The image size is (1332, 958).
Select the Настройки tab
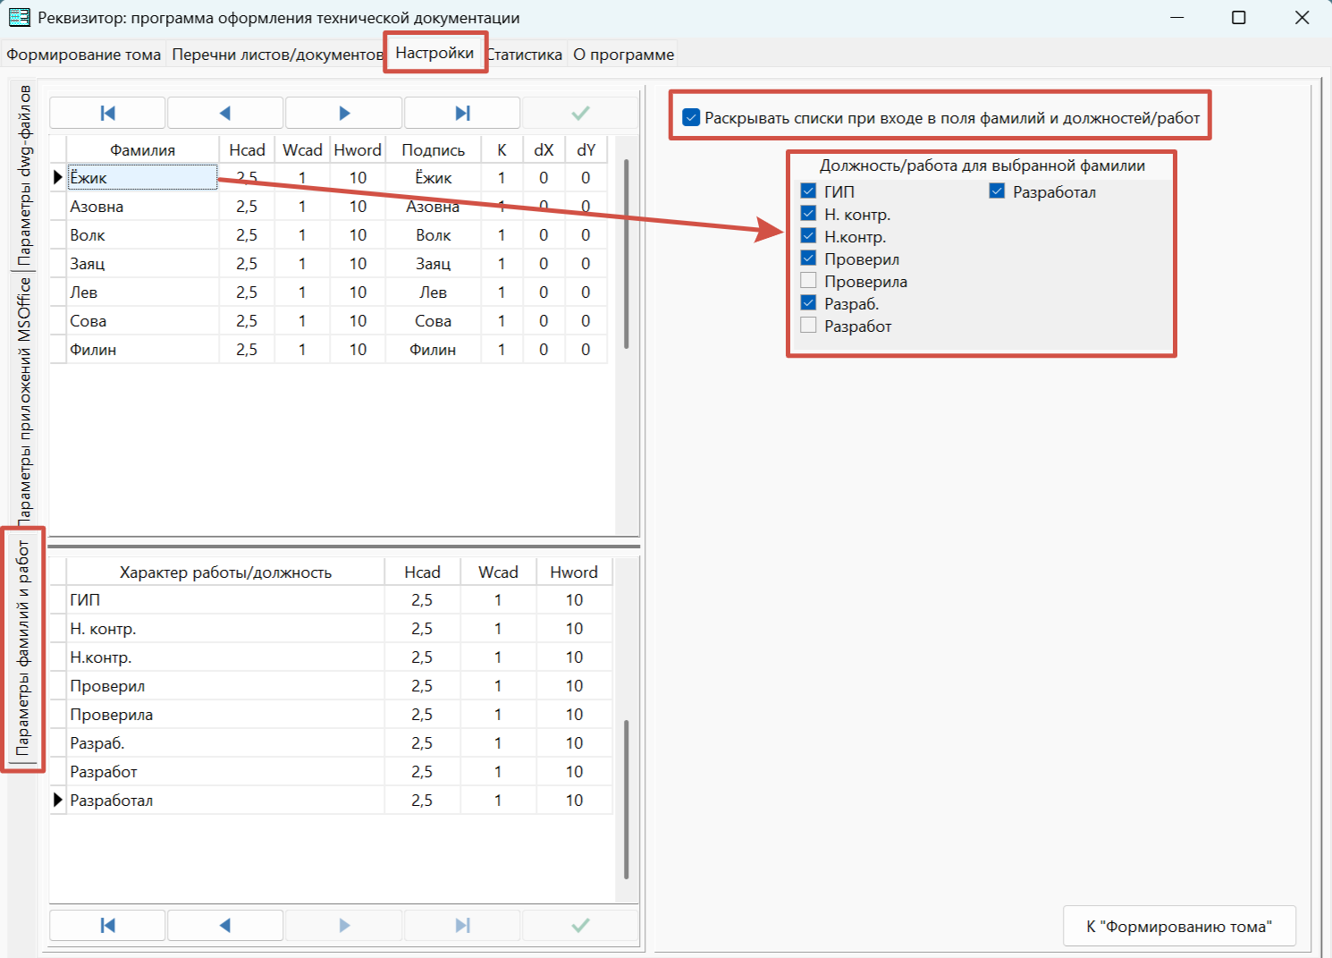(x=434, y=53)
